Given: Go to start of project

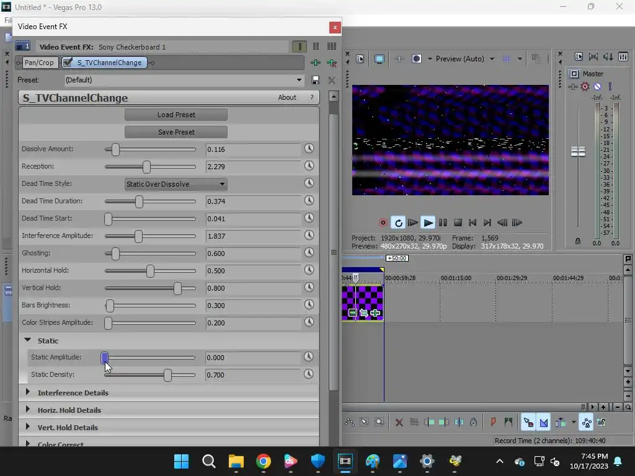Looking at the screenshot, I should [473, 223].
